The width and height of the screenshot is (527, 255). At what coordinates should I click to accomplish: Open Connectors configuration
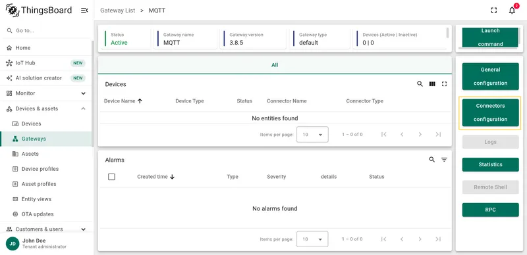coord(490,113)
